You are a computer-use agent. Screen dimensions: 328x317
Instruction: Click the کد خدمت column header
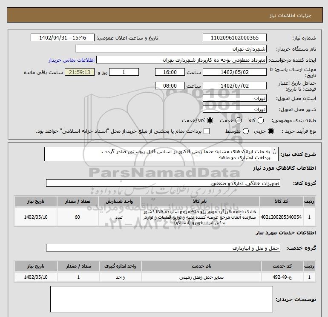coord(282,266)
